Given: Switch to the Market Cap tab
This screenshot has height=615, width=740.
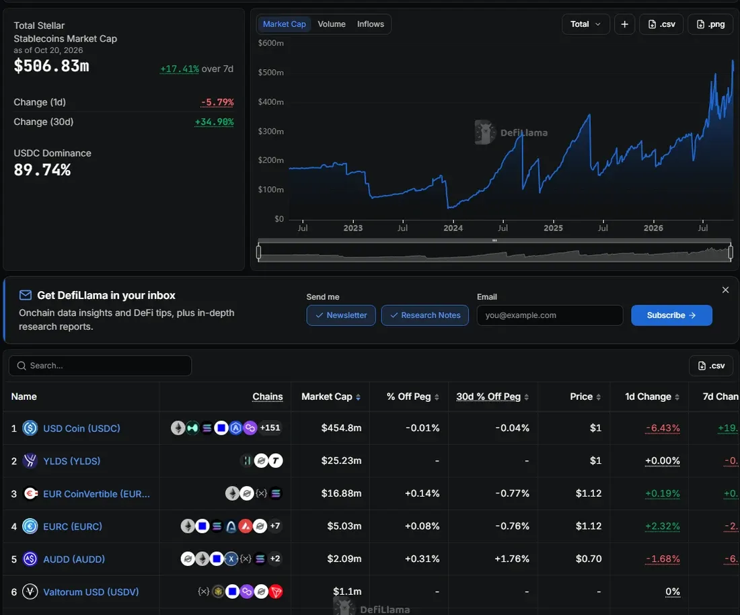Looking at the screenshot, I should [x=284, y=24].
